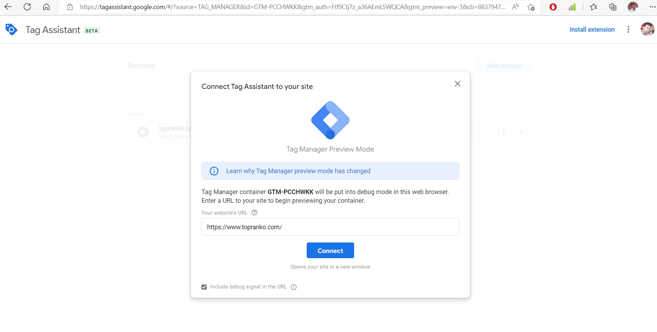Go to browser home page icon
Image resolution: width=657 pixels, height=332 pixels.
coord(46,7)
